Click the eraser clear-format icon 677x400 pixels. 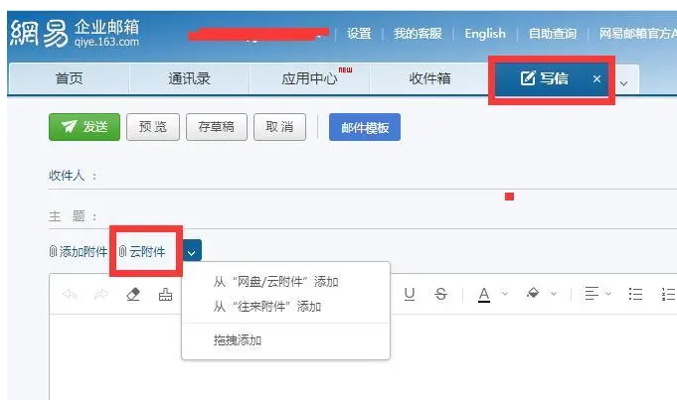coord(133,295)
